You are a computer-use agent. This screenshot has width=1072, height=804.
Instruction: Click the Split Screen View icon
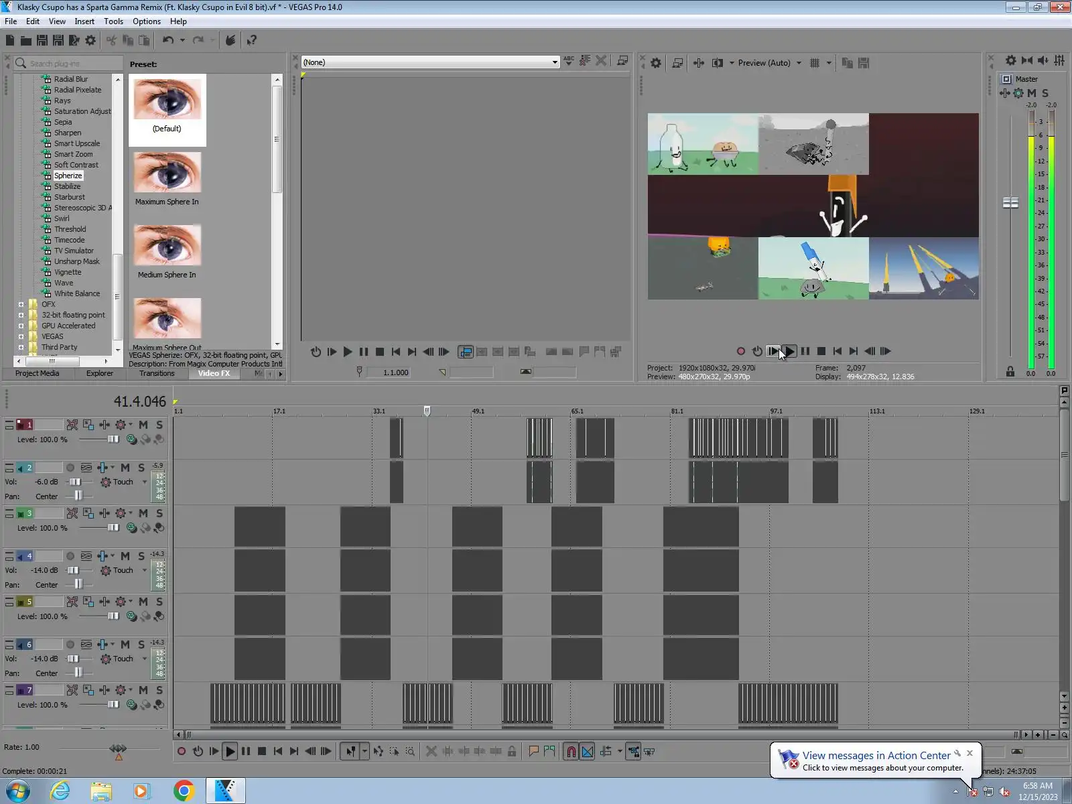[x=718, y=63]
